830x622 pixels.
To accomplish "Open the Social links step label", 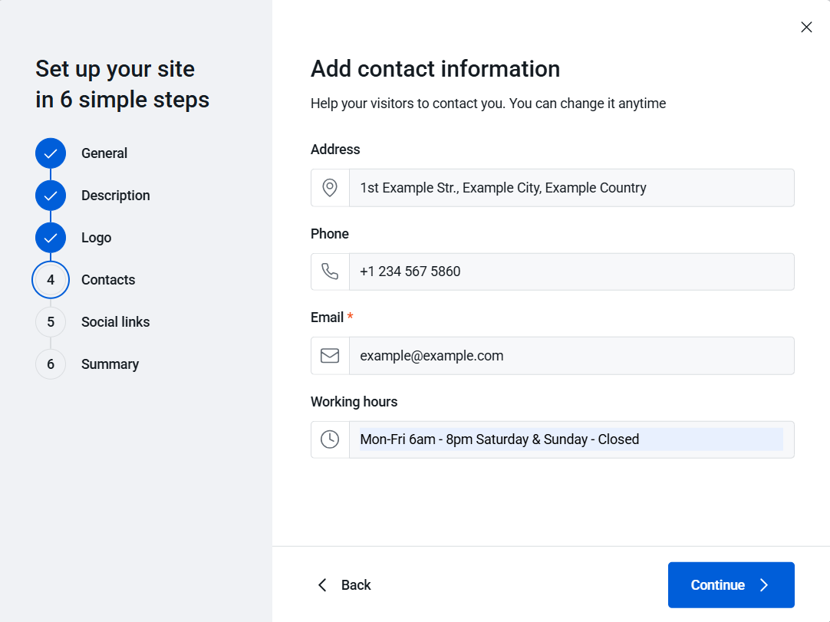I will (115, 322).
